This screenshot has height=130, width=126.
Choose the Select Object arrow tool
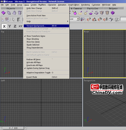(x=14, y=20)
